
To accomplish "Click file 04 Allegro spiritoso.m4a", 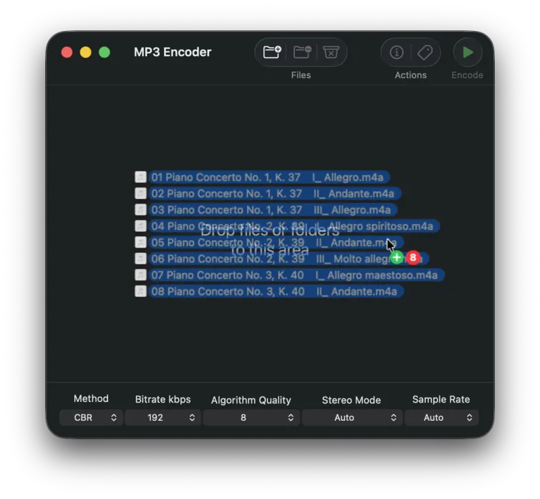I will coord(294,226).
